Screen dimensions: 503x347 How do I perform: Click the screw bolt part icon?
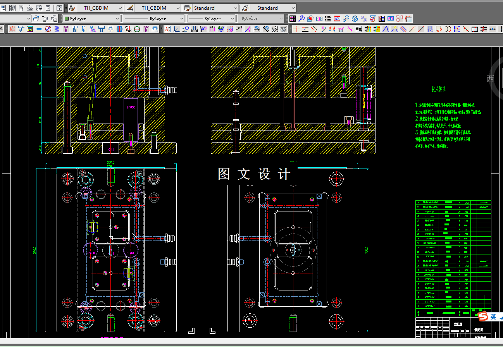pyautogui.click(x=66, y=29)
